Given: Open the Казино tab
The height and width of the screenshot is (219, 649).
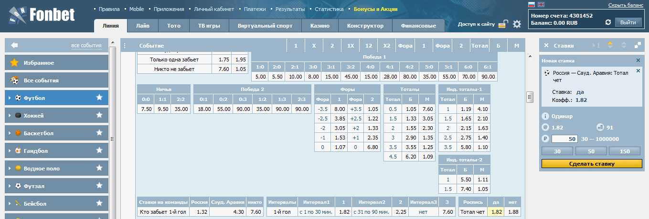Looking at the screenshot, I should (x=320, y=26).
